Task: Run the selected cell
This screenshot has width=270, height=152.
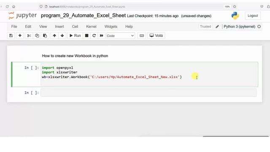Action: (x=75, y=35)
